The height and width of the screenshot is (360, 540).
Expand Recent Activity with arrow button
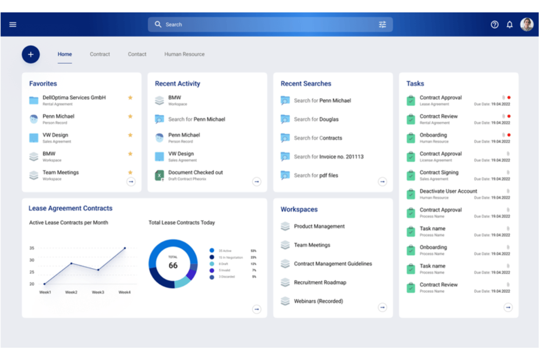point(257,182)
